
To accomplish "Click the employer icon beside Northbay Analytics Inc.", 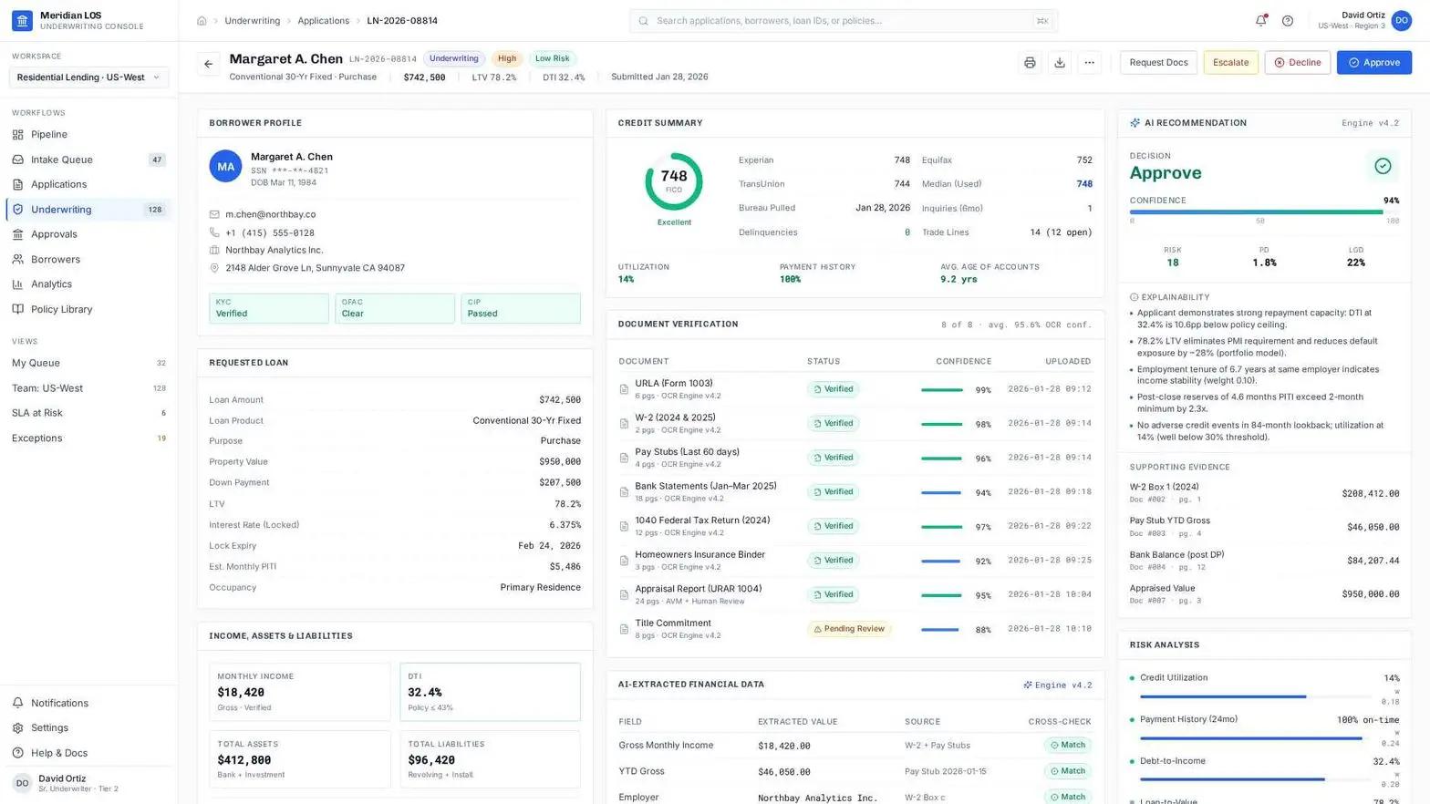I will [x=214, y=250].
